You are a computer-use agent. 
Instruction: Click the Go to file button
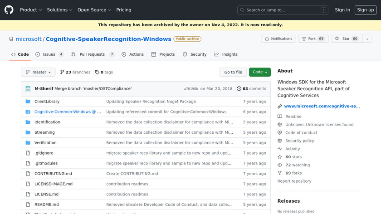pos(233,72)
